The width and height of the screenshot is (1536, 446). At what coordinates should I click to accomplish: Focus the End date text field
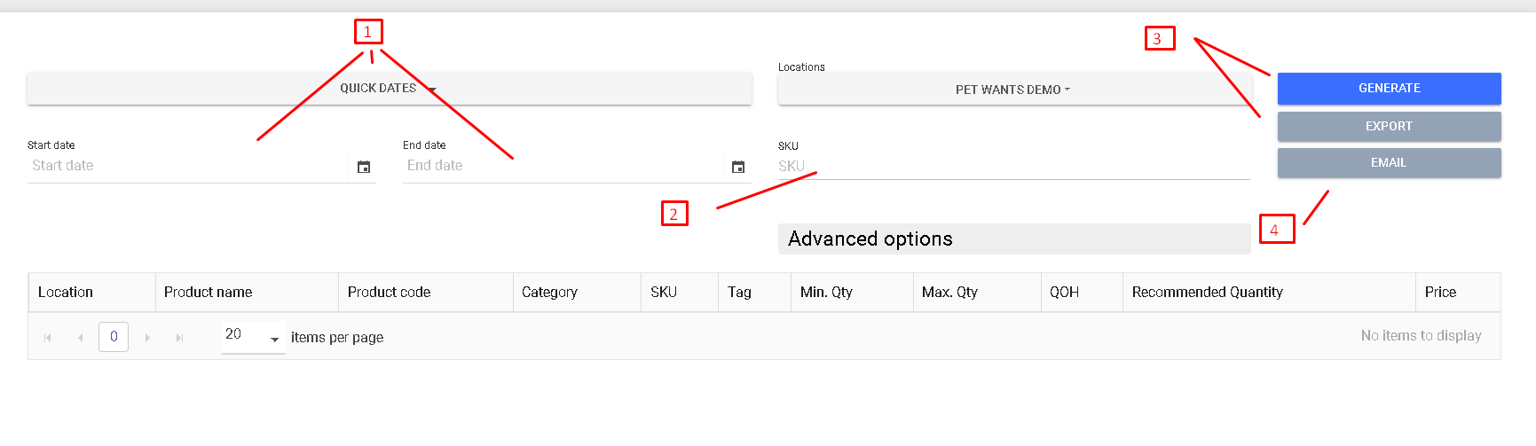click(564, 166)
